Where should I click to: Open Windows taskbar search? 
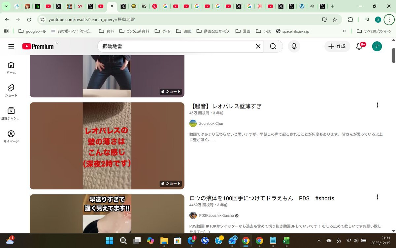tap(123, 240)
